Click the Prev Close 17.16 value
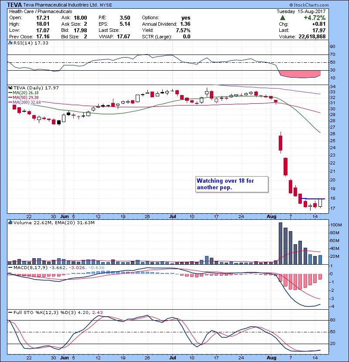Screen dimensions: 349x362 pos(43,37)
